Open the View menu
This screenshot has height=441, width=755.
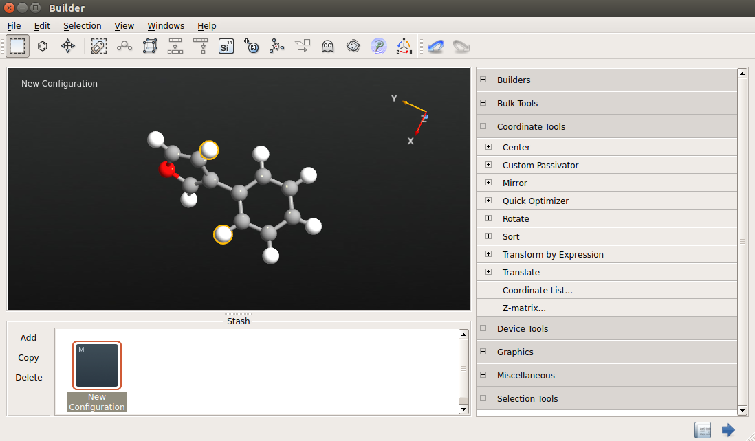click(x=124, y=26)
